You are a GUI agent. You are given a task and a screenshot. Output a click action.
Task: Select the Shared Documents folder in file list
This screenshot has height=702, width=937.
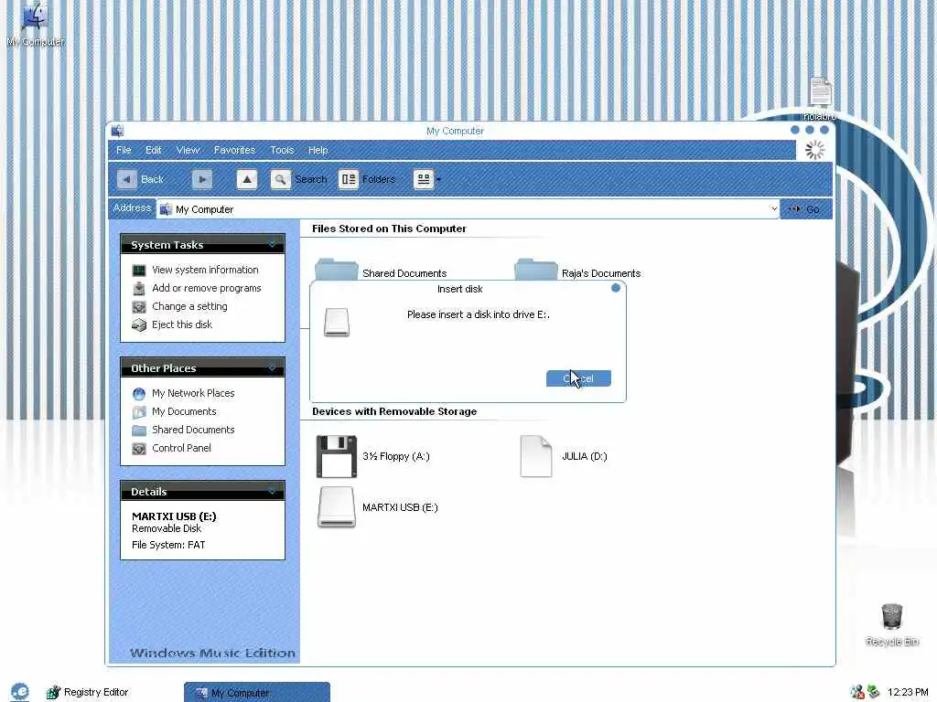tap(382, 271)
